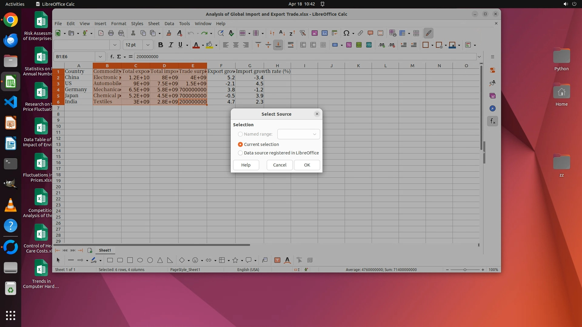Click the Bold formatting icon

coord(160,45)
